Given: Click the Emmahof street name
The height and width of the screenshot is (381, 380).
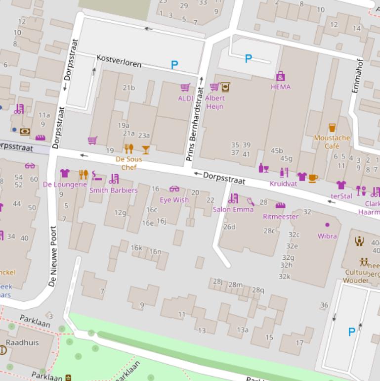Looking at the screenshot, I should coord(358,76).
